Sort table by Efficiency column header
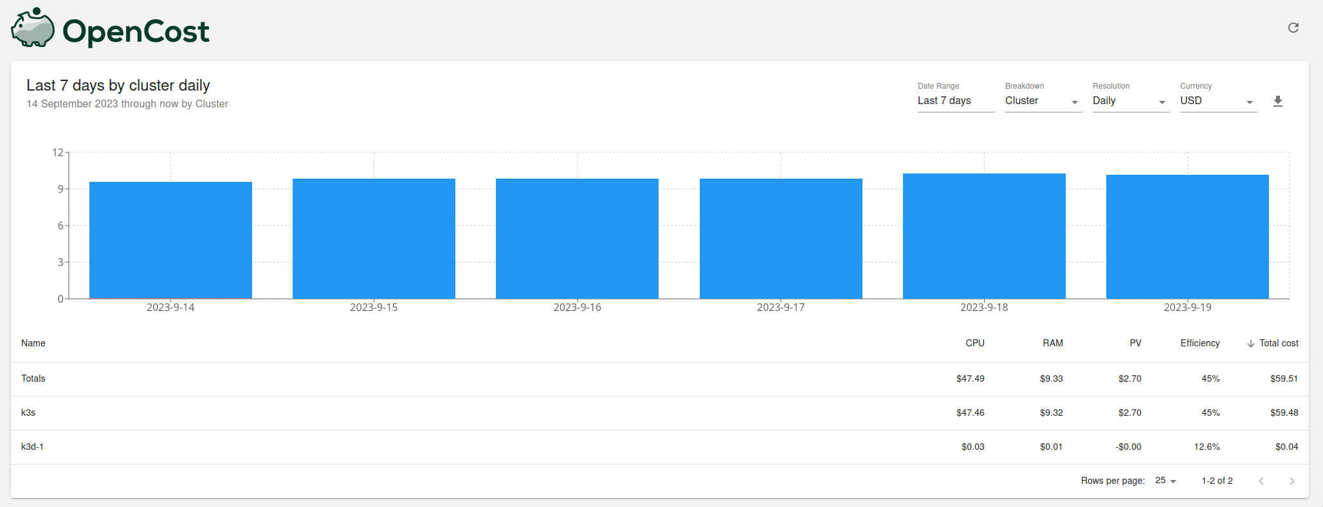 point(1200,343)
